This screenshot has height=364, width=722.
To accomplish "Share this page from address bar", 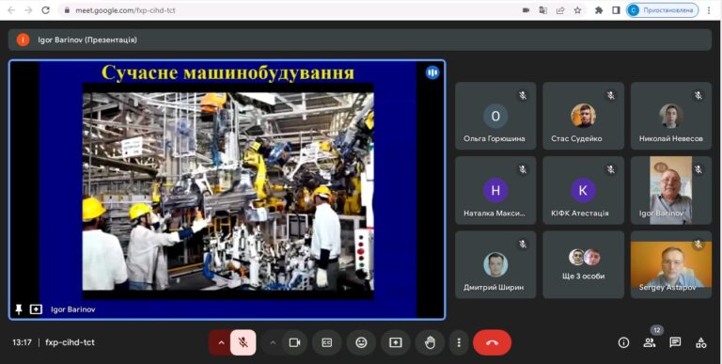I will point(560,10).
